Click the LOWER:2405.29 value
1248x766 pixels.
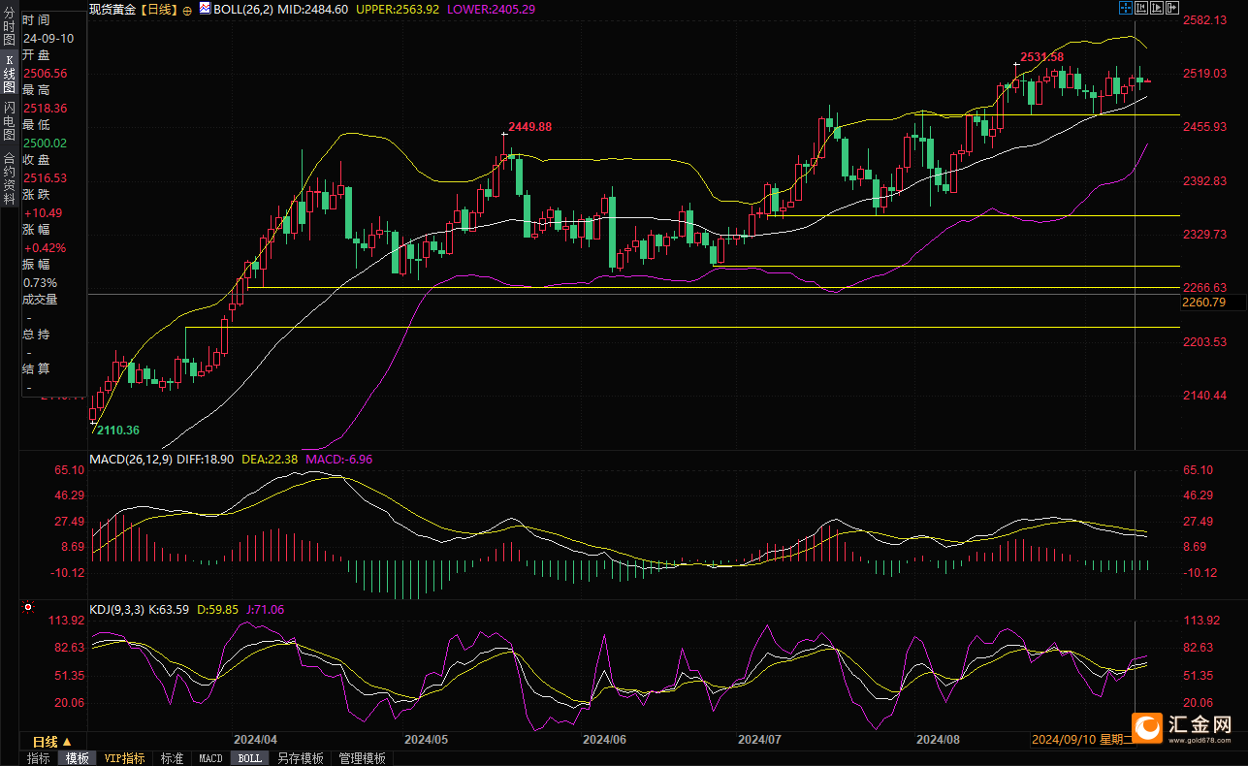point(491,9)
